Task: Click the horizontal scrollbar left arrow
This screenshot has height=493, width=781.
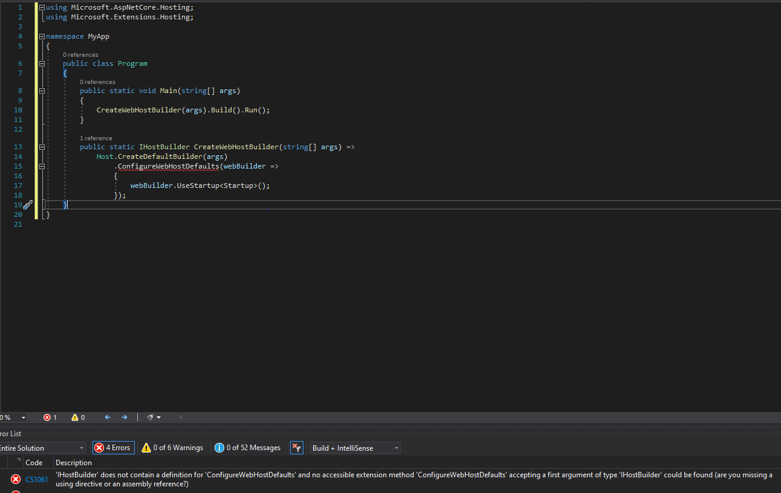Action: pos(180,417)
